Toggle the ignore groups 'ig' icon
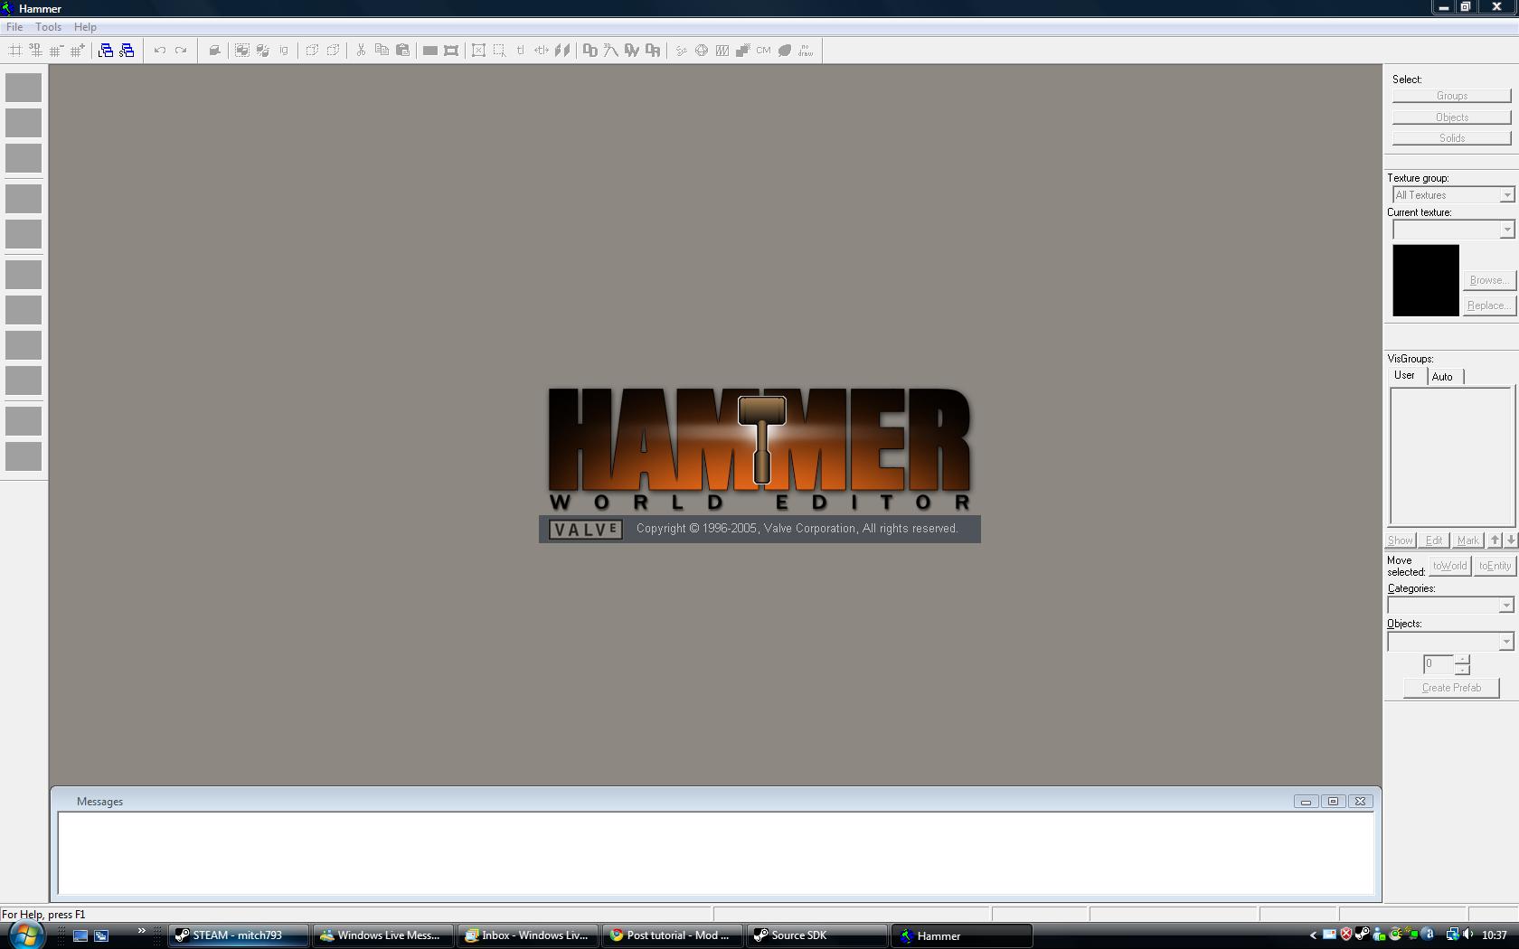The height and width of the screenshot is (949, 1519). [284, 51]
